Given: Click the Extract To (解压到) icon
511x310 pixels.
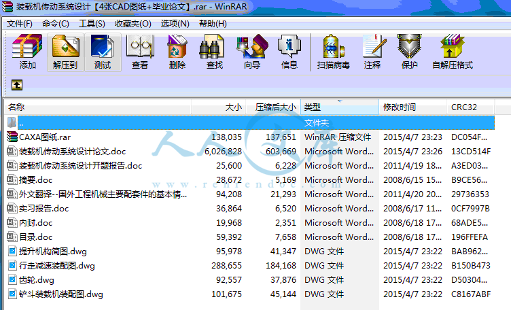Looking at the screenshot, I should (x=65, y=46).
